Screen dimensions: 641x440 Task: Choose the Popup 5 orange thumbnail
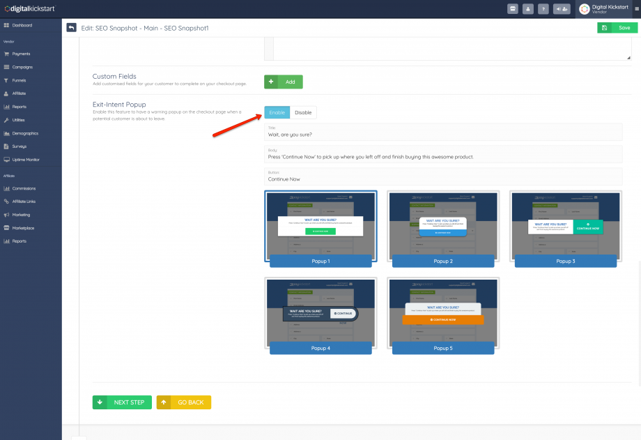click(444, 312)
